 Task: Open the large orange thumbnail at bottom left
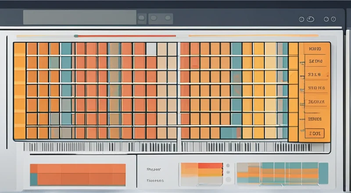[x=78, y=174]
